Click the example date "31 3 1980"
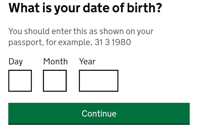 pos(113,42)
